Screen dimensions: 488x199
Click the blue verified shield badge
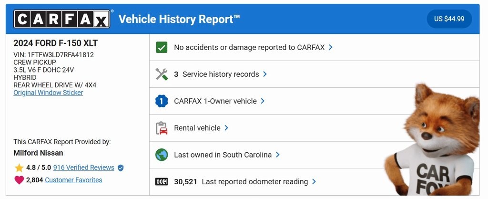[x=121, y=168]
